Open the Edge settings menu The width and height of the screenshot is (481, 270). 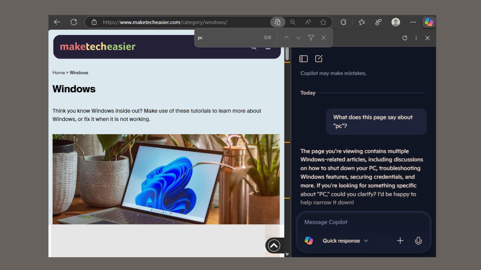tap(413, 22)
